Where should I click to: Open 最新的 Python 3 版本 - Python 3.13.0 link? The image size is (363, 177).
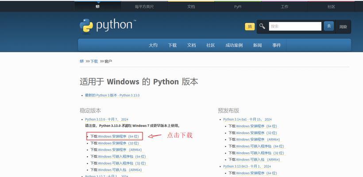point(112,95)
